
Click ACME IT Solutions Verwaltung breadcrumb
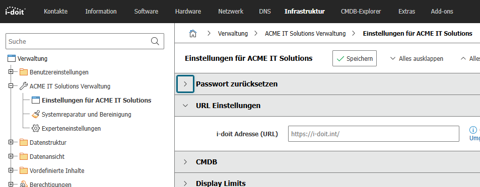point(305,33)
